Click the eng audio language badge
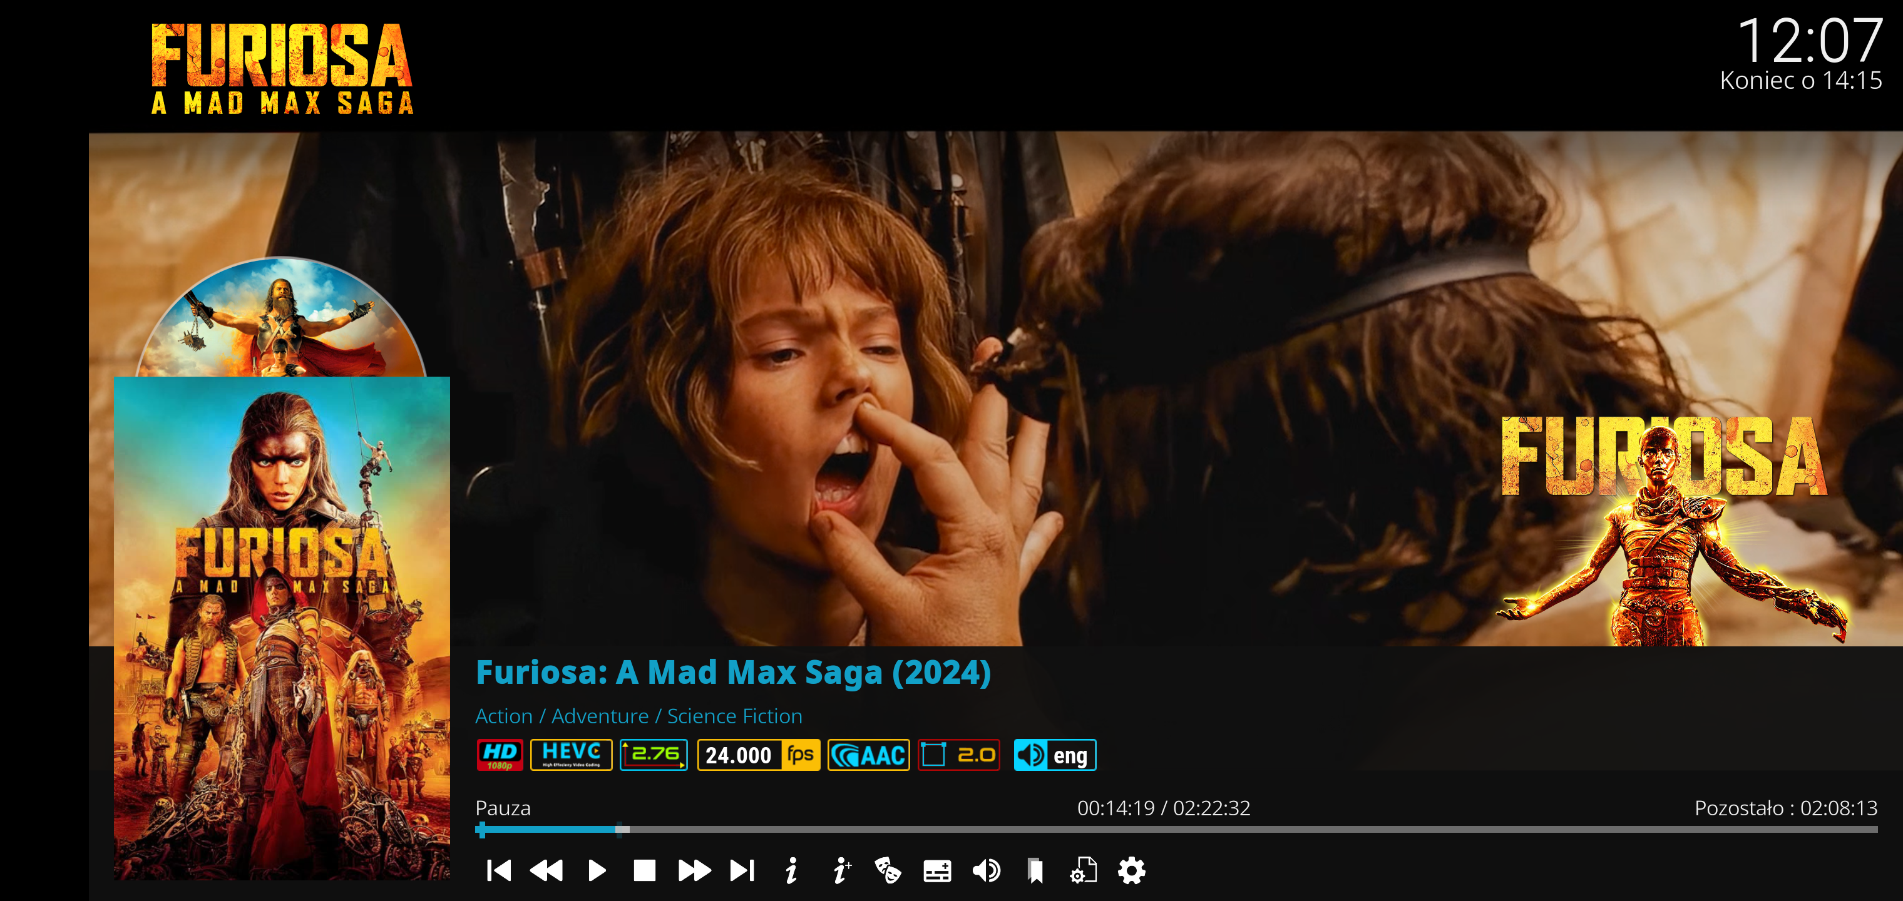The width and height of the screenshot is (1903, 901). click(1055, 755)
